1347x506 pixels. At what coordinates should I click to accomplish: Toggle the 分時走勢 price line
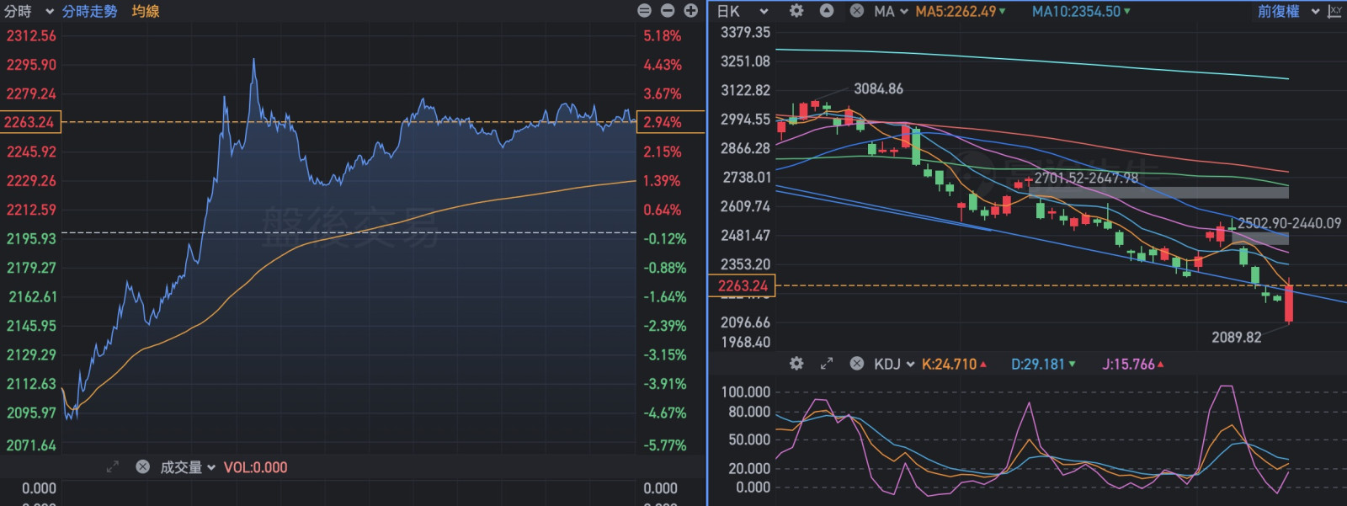click(x=89, y=11)
